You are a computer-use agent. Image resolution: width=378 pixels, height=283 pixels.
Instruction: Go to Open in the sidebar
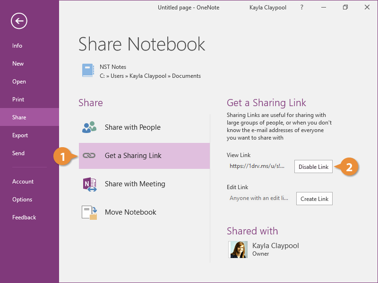[x=19, y=82]
